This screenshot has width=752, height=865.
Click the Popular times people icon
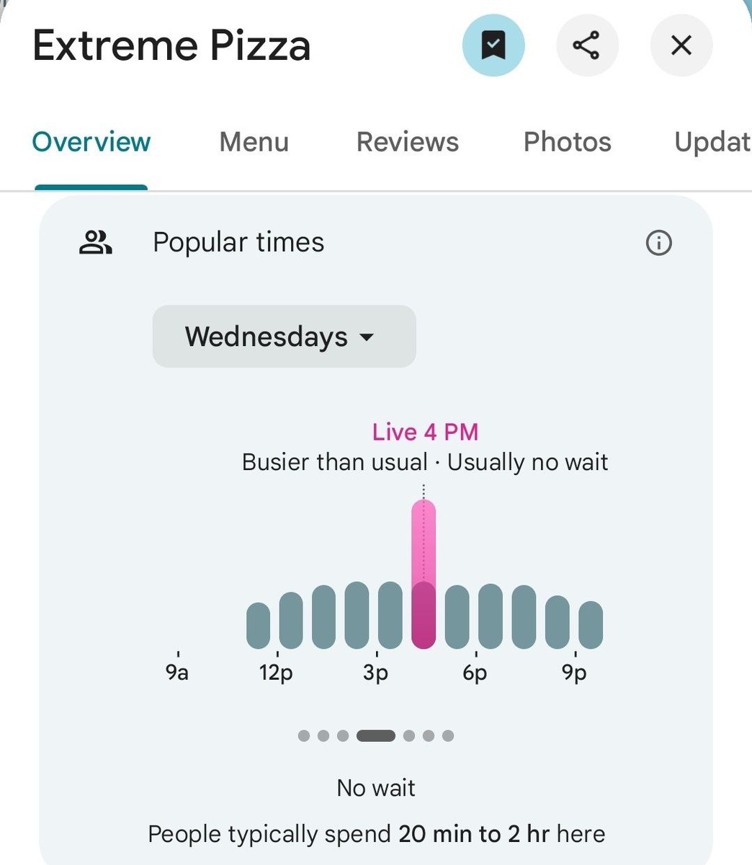point(97,242)
